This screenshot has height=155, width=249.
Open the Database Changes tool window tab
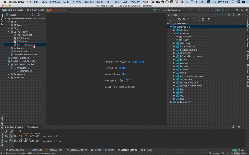point(77,150)
